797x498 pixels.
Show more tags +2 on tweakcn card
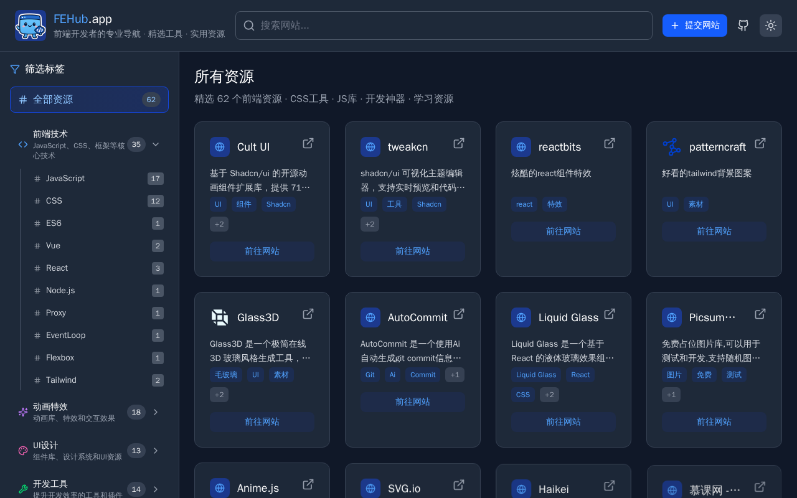(370, 224)
